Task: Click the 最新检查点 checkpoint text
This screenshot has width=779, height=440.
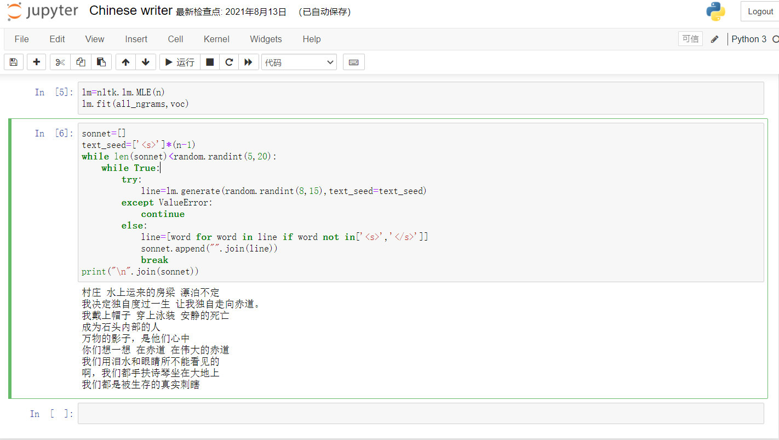Action: [x=231, y=12]
